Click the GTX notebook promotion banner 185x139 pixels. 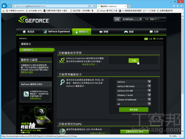click(36, 120)
